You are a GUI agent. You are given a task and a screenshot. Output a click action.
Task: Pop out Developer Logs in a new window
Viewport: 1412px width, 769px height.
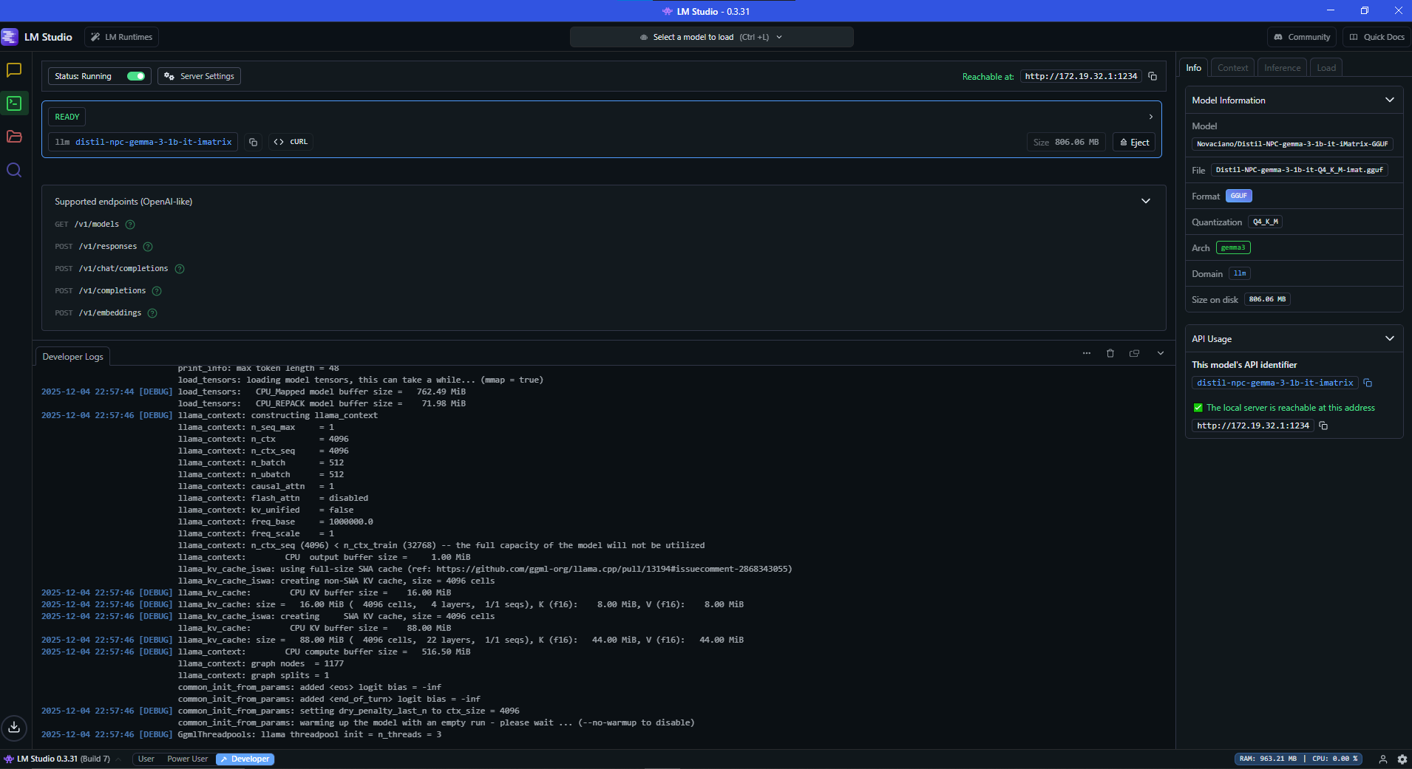click(x=1134, y=353)
